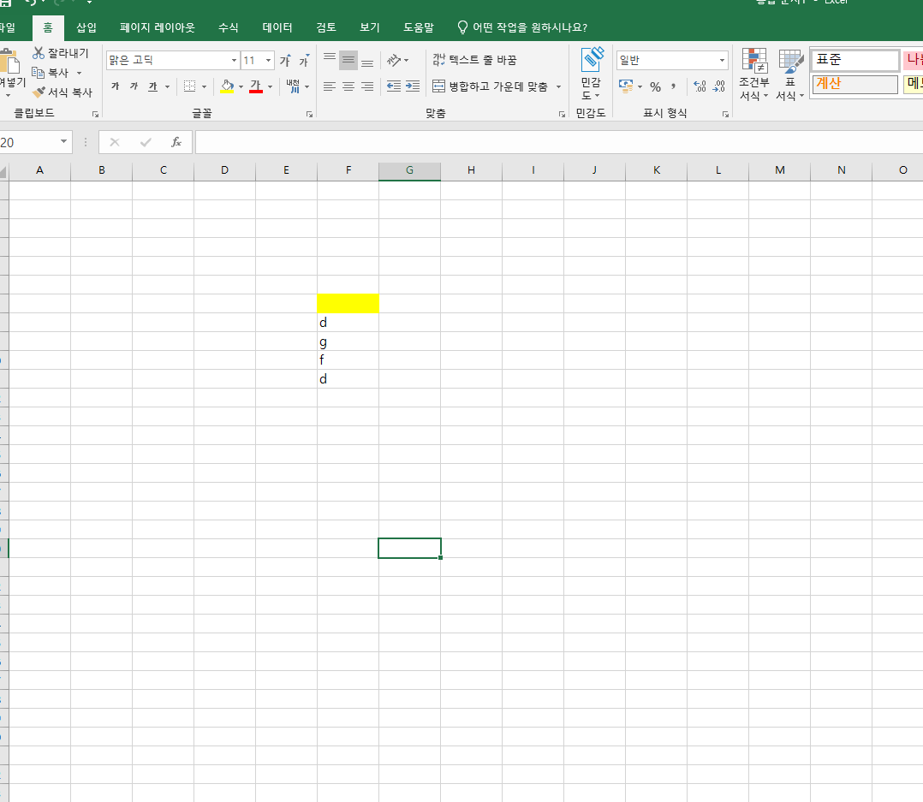Click the phonetic guide (내천) icon
Screen dimensions: 923x802
(293, 86)
